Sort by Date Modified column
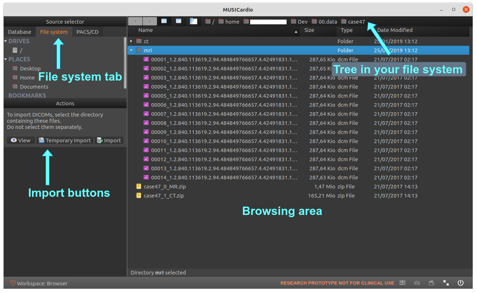Screen dimensions: 477x293 (x=421, y=30)
